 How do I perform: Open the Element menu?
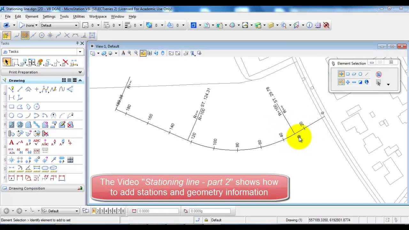(x=32, y=16)
